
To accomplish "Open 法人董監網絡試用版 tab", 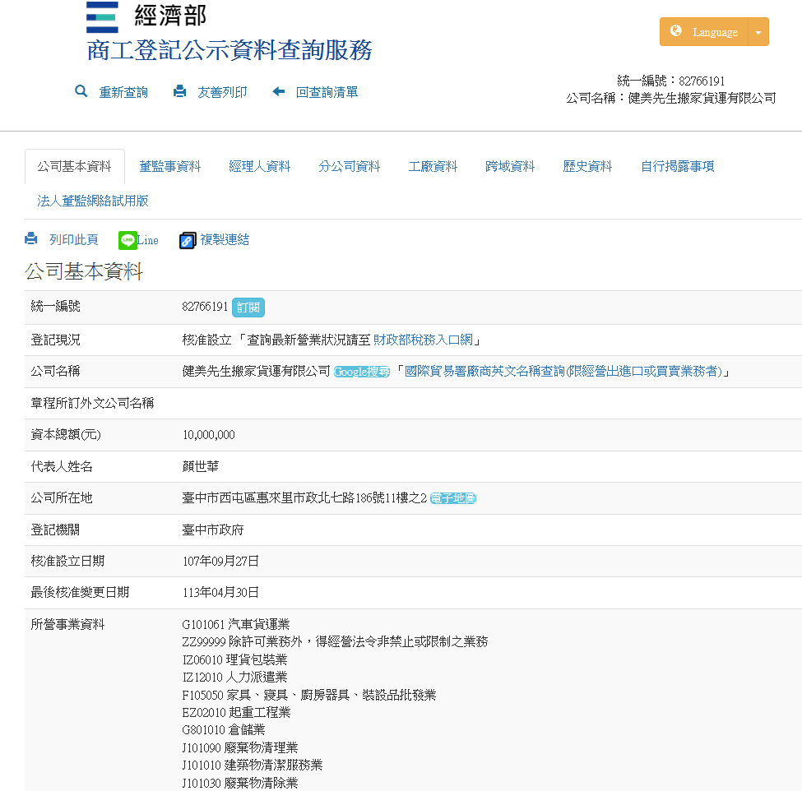I will tap(93, 201).
